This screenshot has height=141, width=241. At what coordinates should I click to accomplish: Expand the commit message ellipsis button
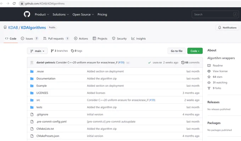point(128,63)
